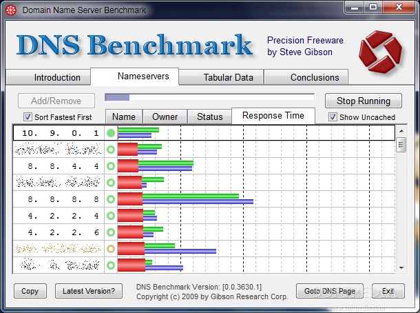Click the status circle for 4.2.2.4
This screenshot has width=420, height=313.
[111, 216]
